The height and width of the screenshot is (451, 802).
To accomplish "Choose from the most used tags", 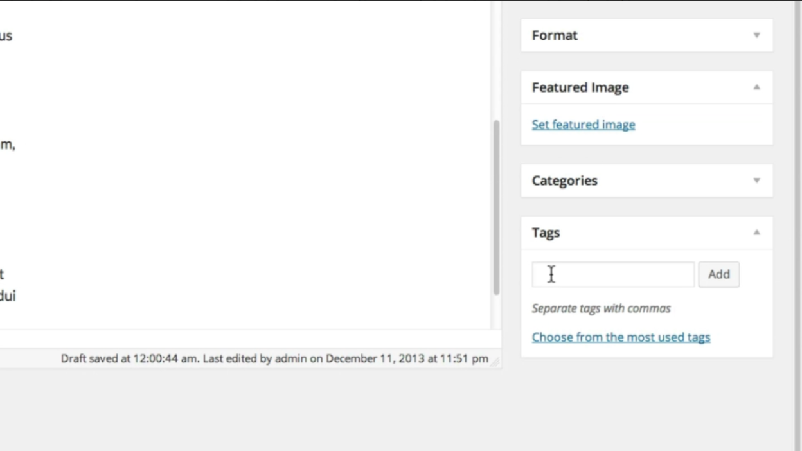I will coord(621,337).
